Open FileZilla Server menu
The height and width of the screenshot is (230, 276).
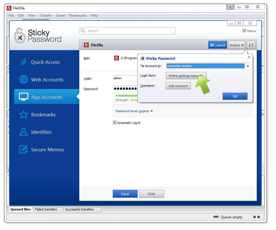pyautogui.click(x=61, y=16)
